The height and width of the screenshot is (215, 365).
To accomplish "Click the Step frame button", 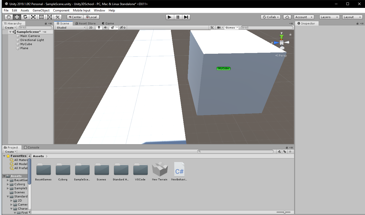I will tap(186, 17).
